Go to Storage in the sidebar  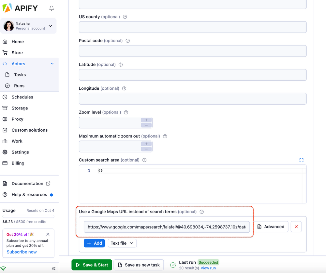click(20, 108)
